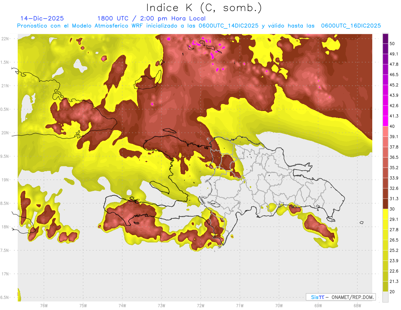Click the 75W longitude label

click(x=83, y=305)
